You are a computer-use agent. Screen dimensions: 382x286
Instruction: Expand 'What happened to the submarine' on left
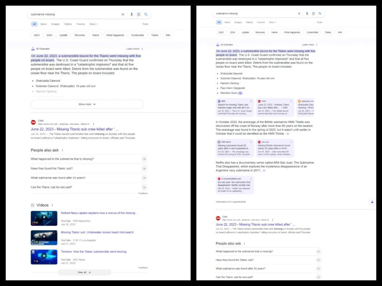point(144,159)
